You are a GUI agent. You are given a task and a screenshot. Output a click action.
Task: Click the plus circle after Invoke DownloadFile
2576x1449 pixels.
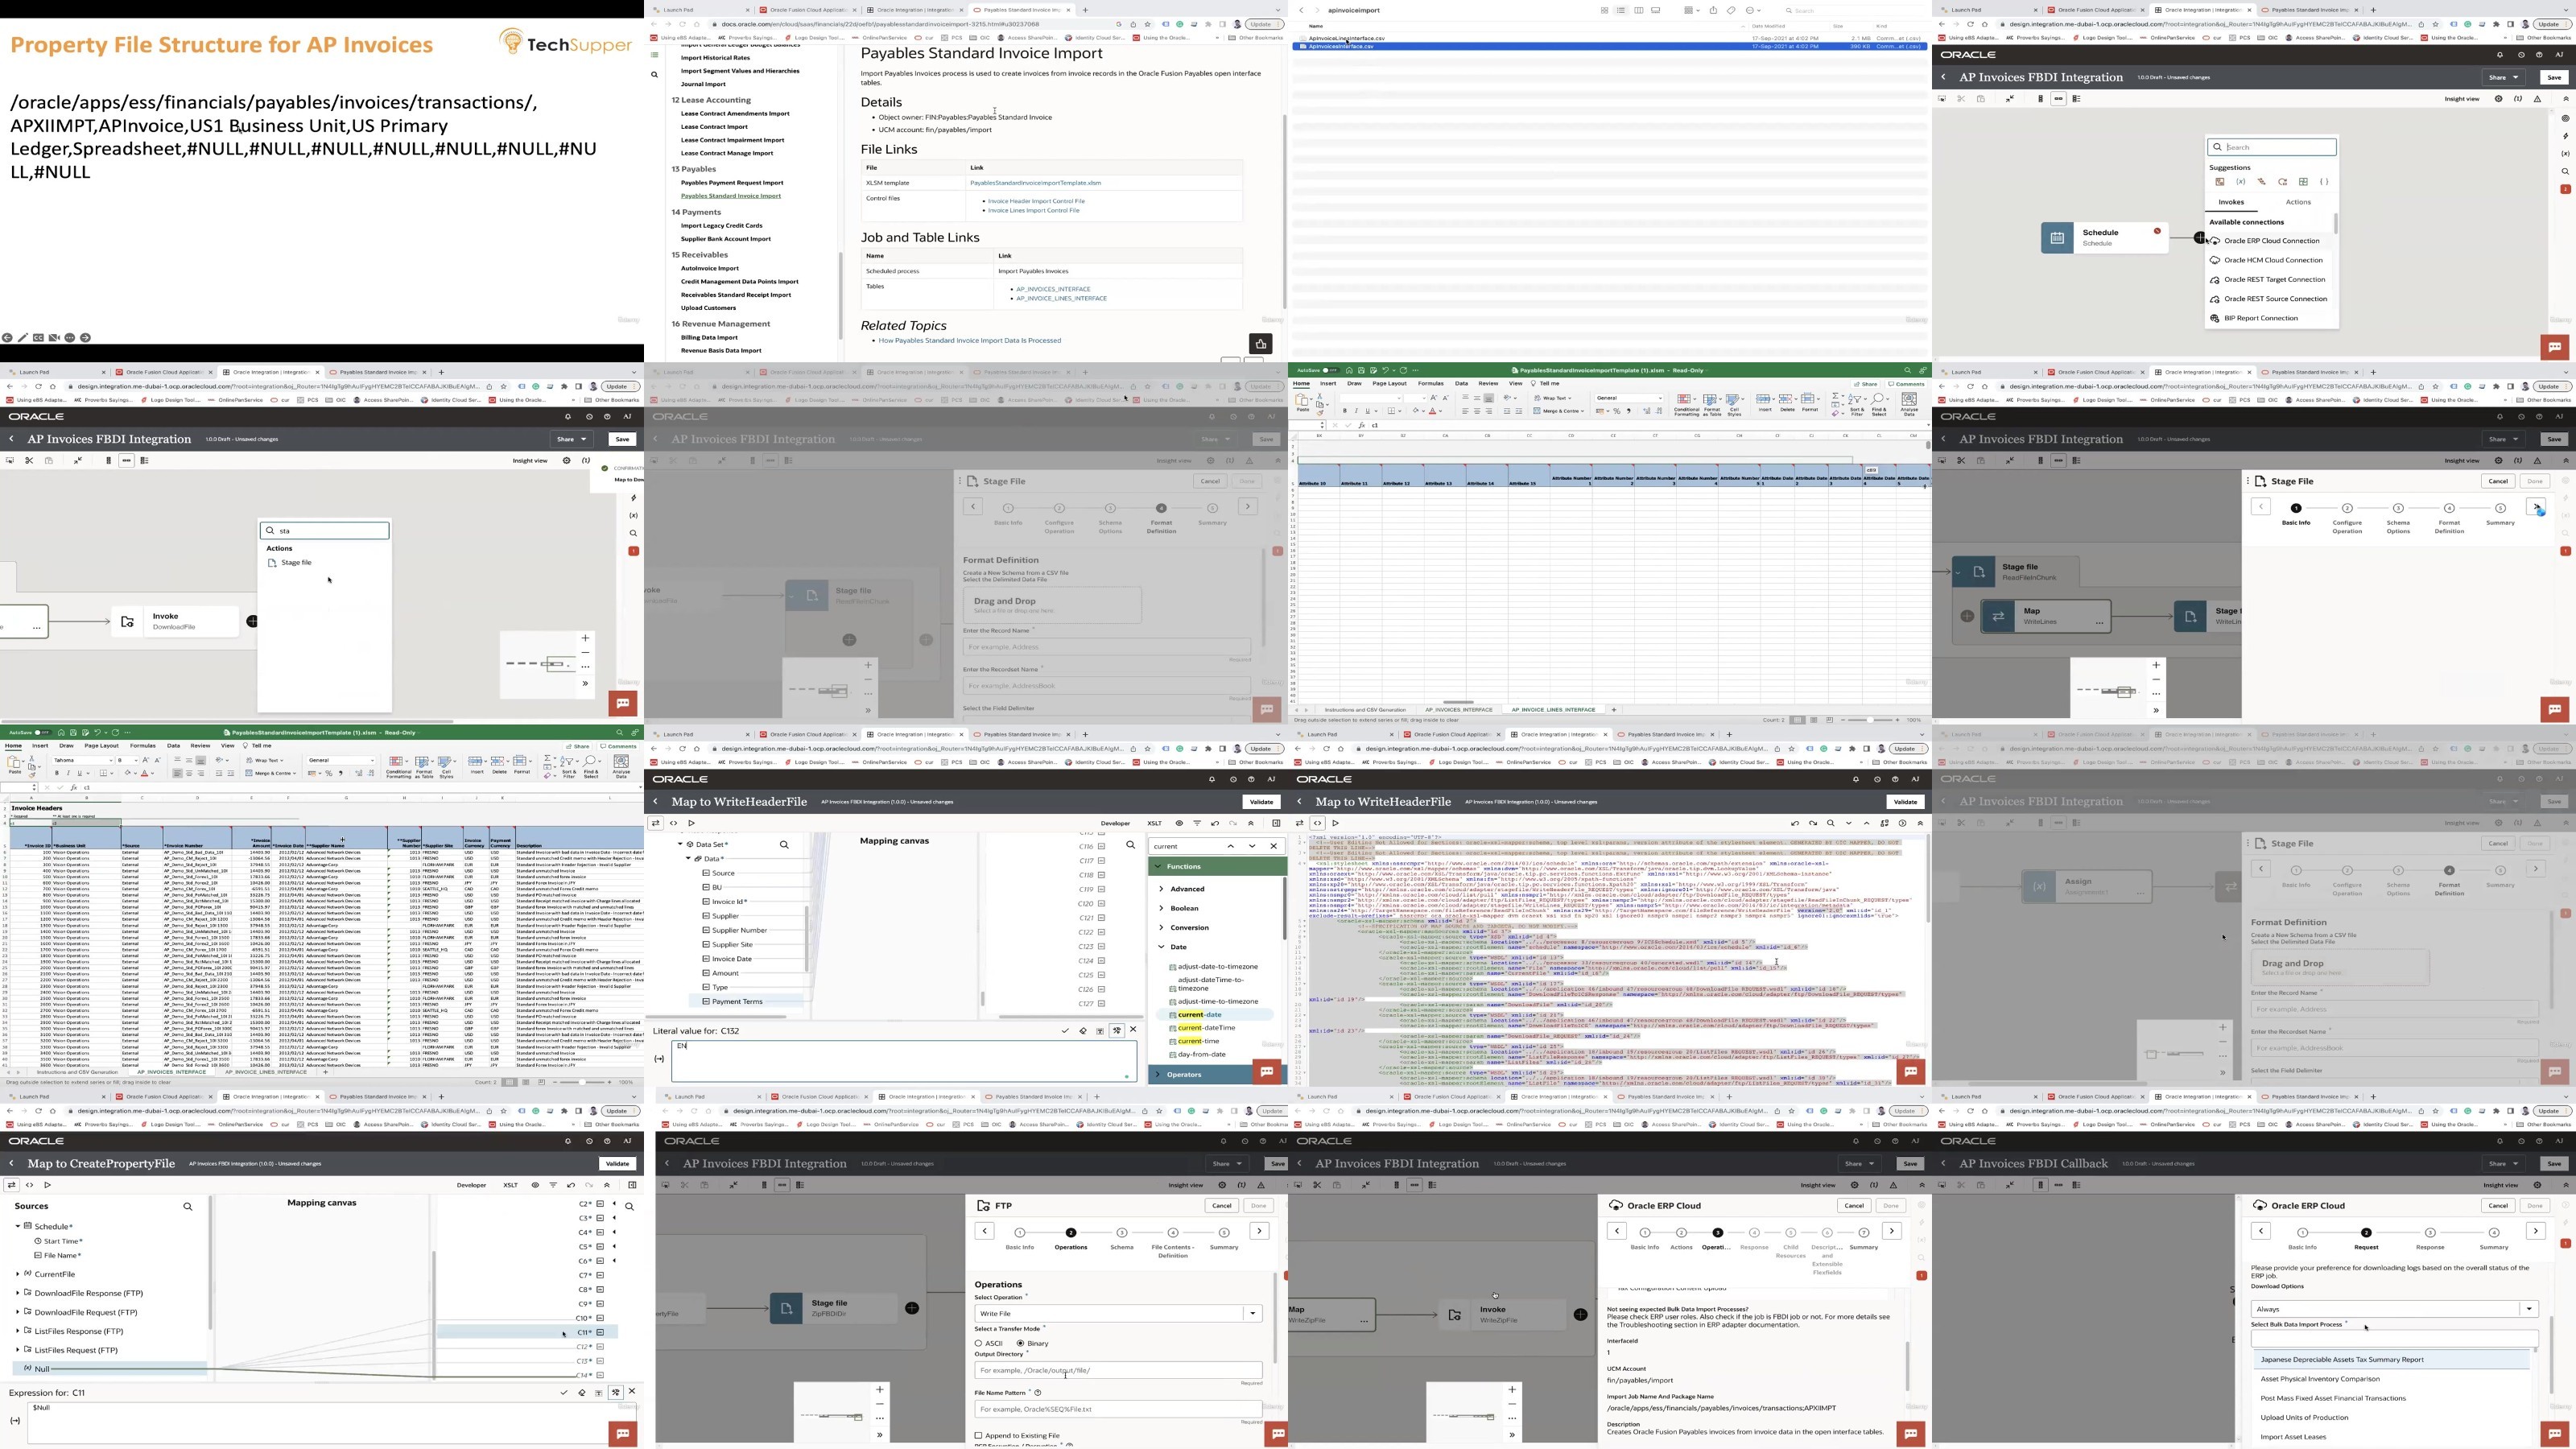(x=252, y=621)
